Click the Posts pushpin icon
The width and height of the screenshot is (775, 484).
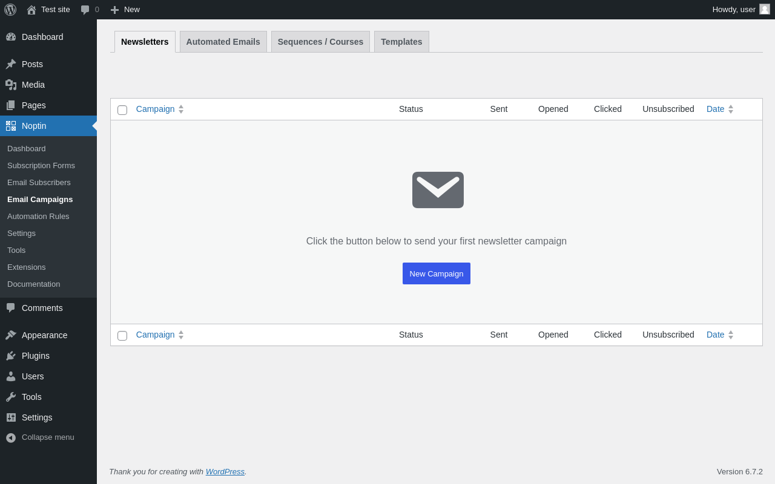11,64
